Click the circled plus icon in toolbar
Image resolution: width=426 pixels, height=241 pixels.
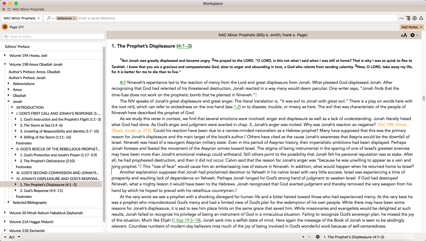414,18
